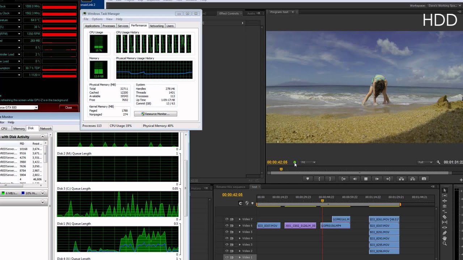The width and height of the screenshot is (463, 260).
Task: Click the Close button in GPU-Z
Action: click(68, 108)
